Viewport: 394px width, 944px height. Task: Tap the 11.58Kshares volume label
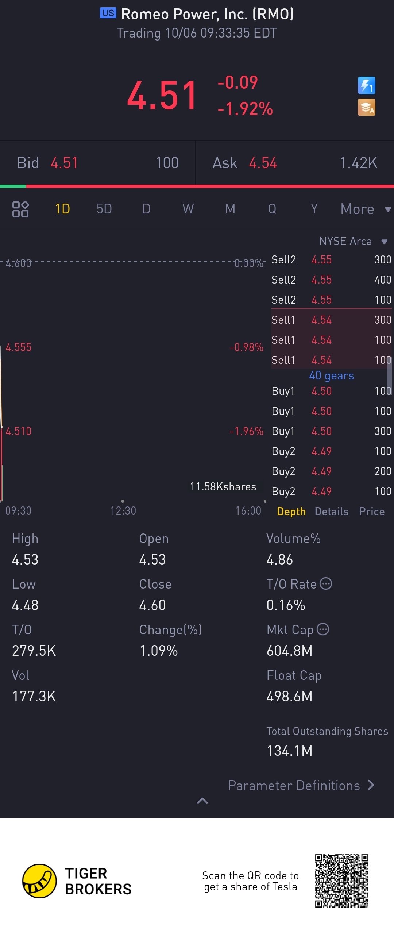click(x=223, y=487)
